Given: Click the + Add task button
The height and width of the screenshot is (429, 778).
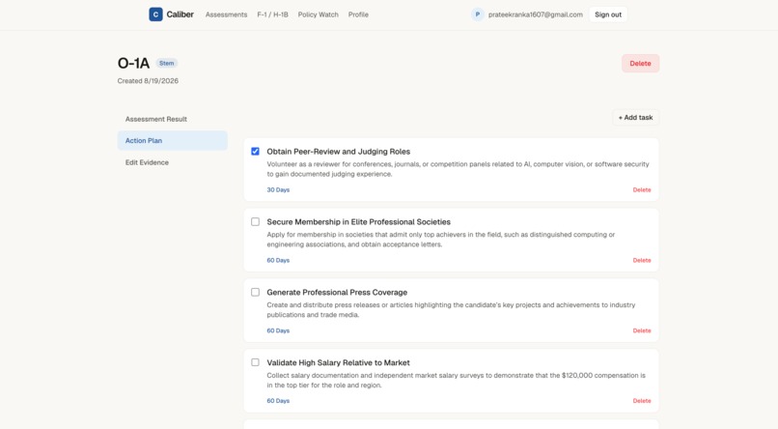Looking at the screenshot, I should (635, 118).
